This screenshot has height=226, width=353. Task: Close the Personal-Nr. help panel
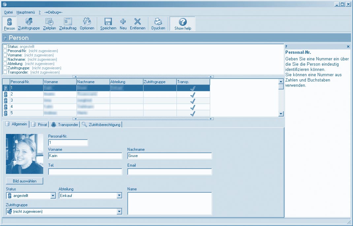click(348, 47)
